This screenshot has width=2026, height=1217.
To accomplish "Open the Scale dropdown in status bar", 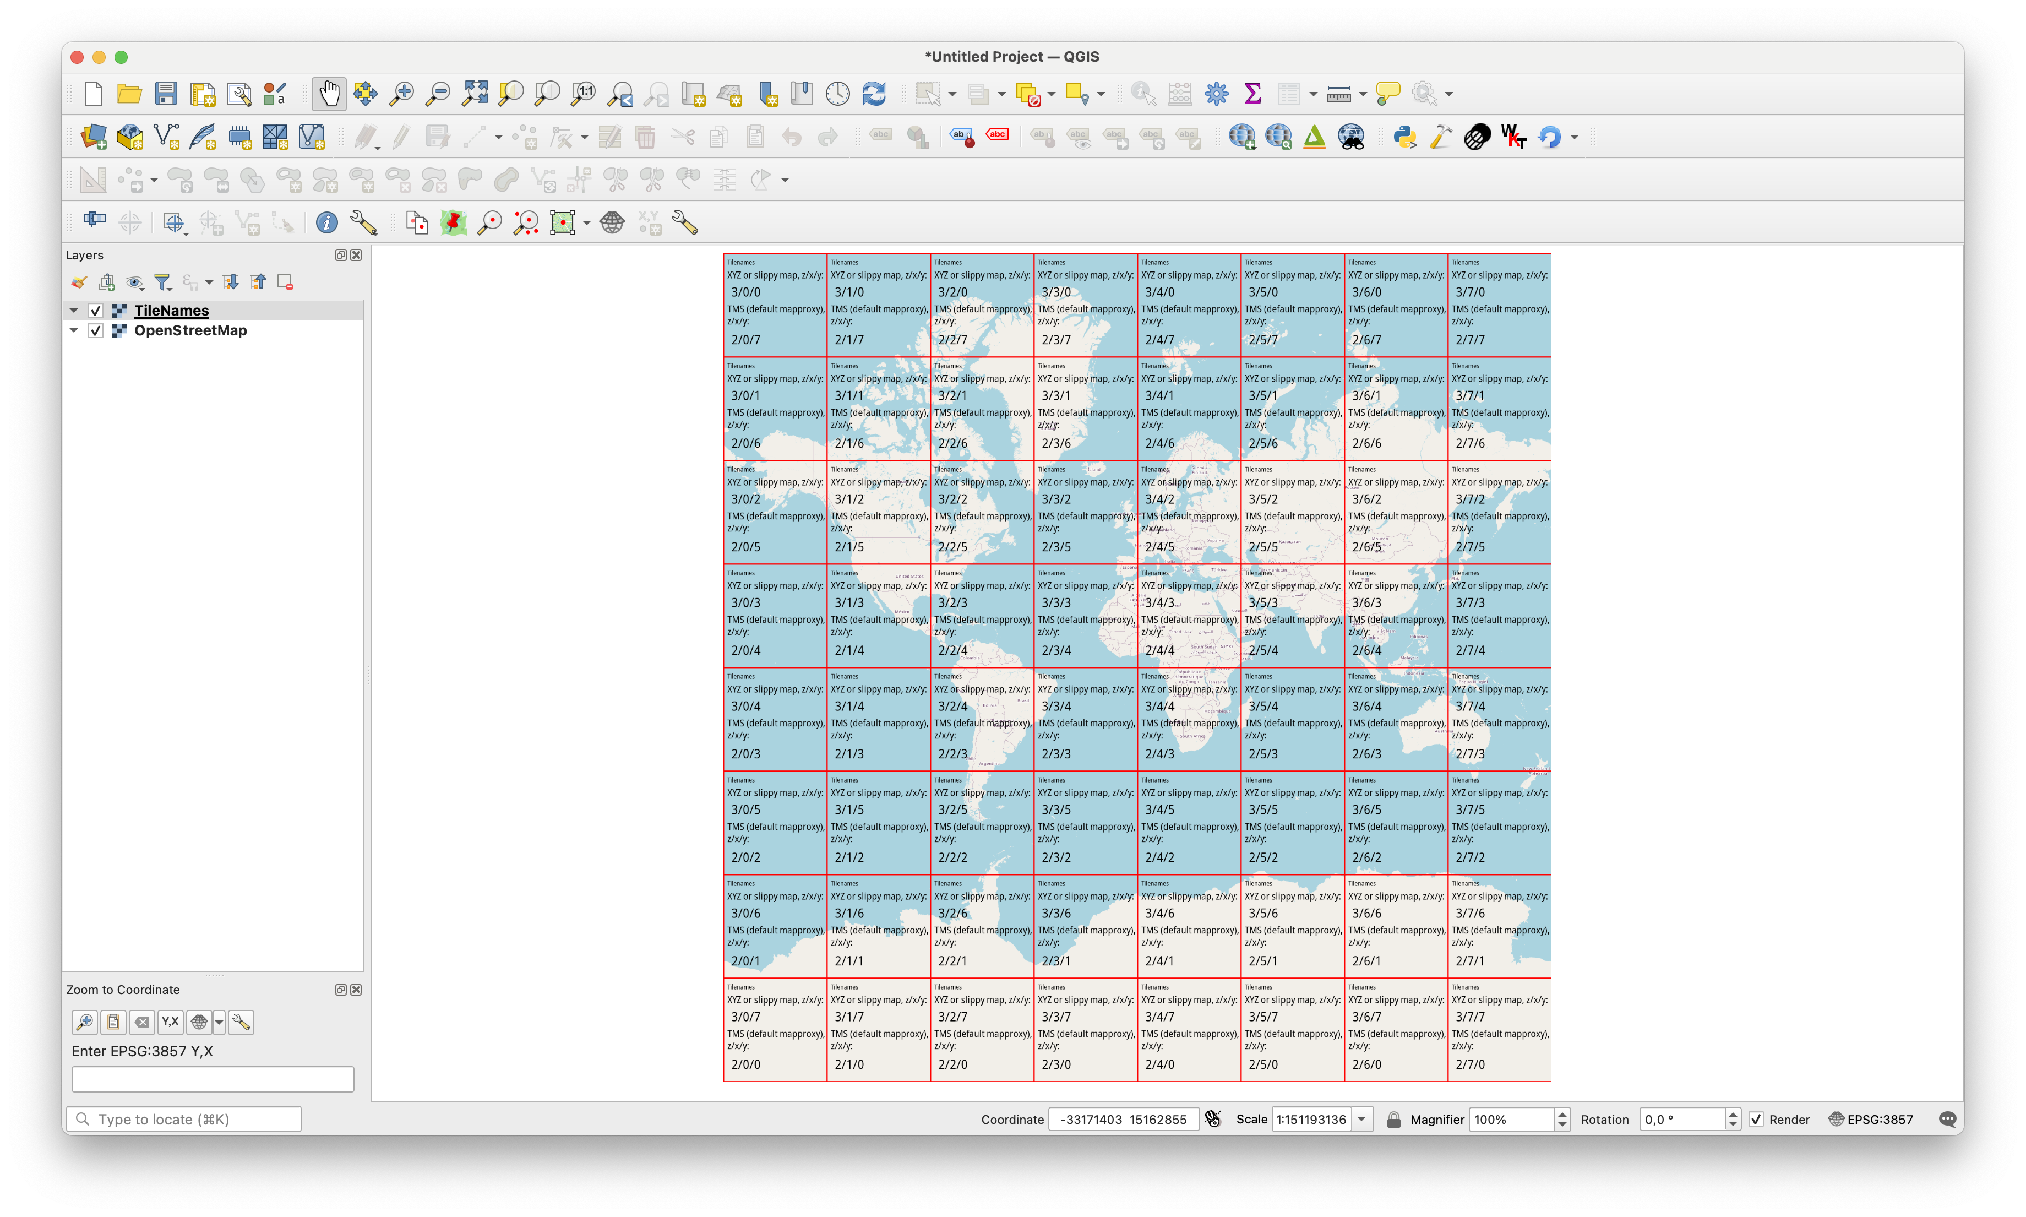I will (1362, 1120).
